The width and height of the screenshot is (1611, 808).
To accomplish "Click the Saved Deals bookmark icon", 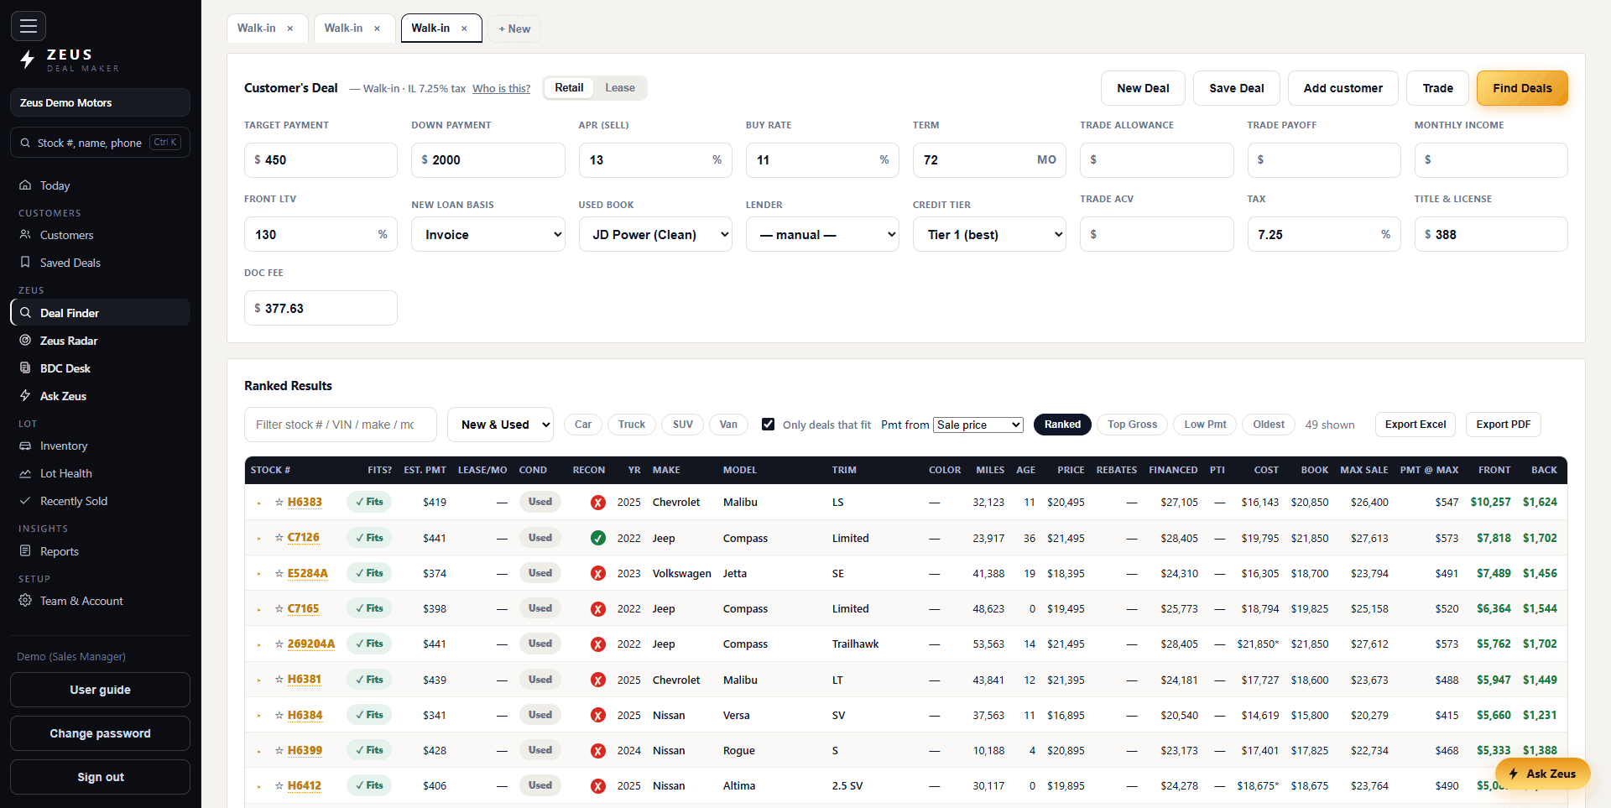I will tap(25, 263).
